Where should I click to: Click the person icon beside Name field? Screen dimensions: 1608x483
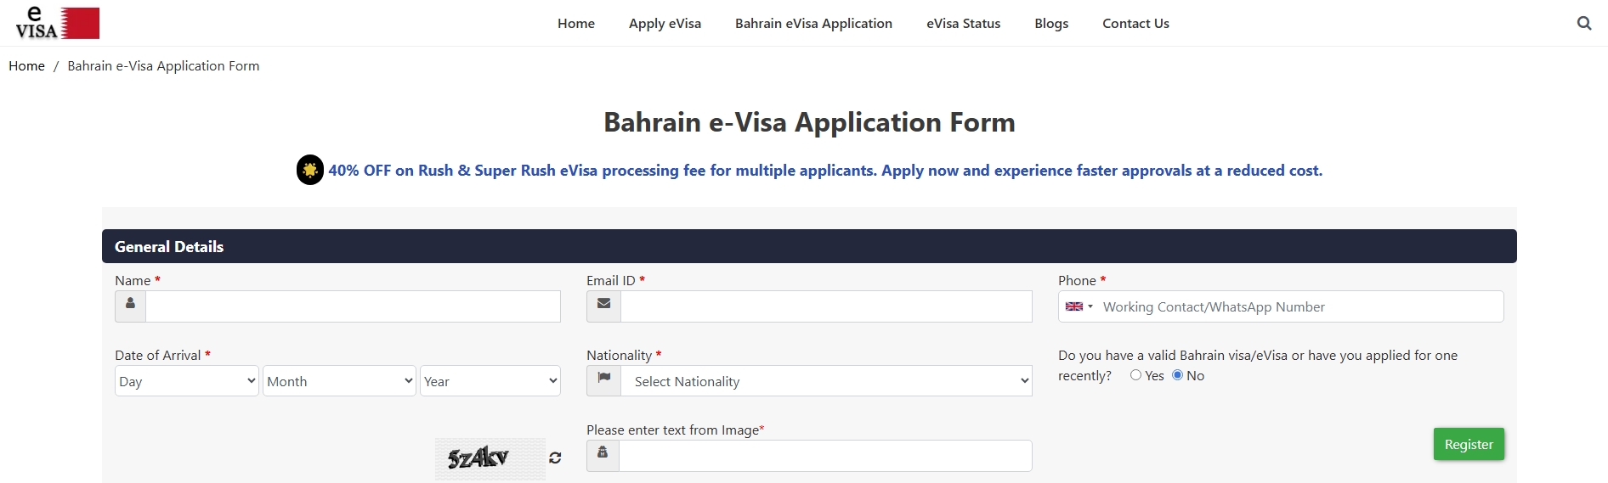[x=130, y=306]
